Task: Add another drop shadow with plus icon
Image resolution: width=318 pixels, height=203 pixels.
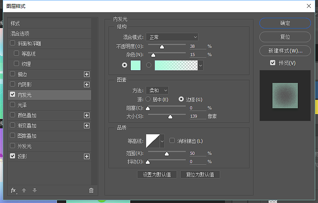Action: pyautogui.click(x=87, y=156)
